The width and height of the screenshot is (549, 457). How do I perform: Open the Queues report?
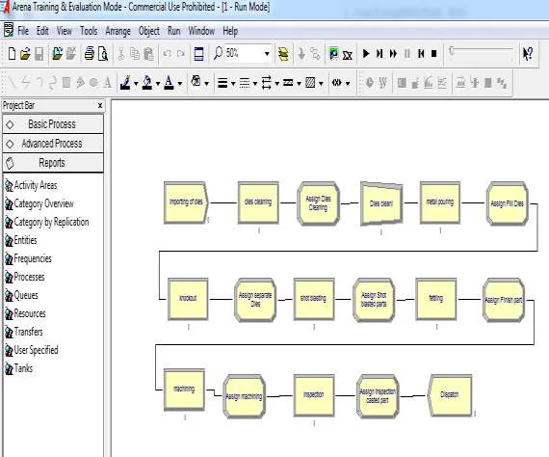pyautogui.click(x=26, y=295)
